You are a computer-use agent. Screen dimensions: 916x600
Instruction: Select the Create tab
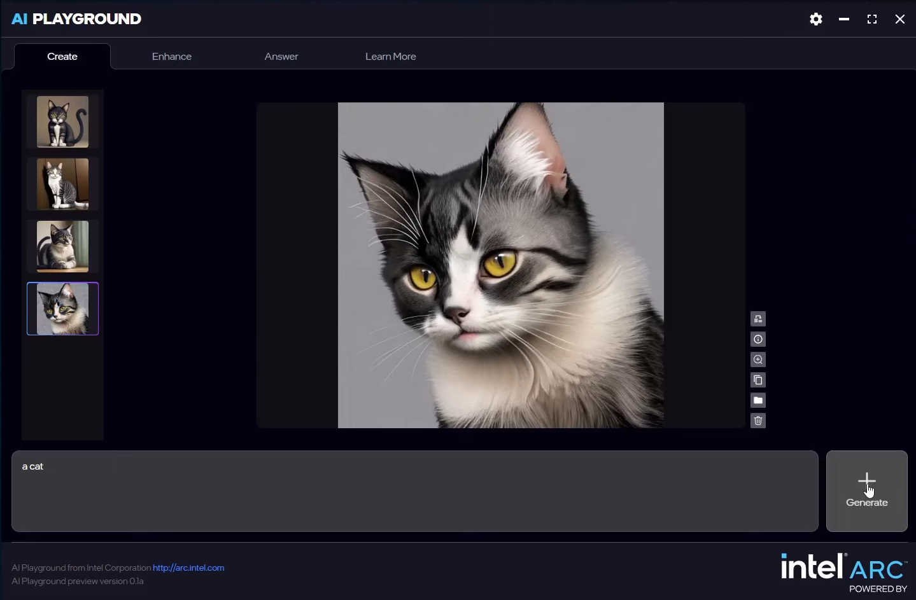click(62, 56)
